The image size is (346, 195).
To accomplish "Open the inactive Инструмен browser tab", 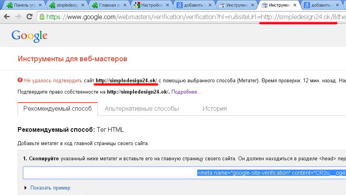I will pyautogui.click(x=237, y=5).
